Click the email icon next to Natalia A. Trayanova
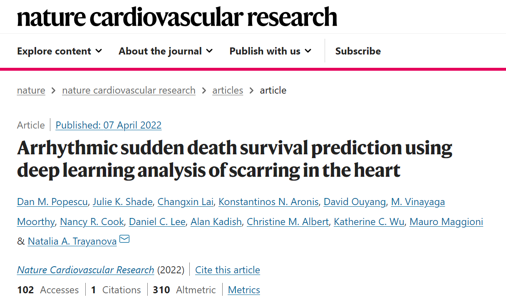Screen dimensions: 506x307 tap(124, 238)
